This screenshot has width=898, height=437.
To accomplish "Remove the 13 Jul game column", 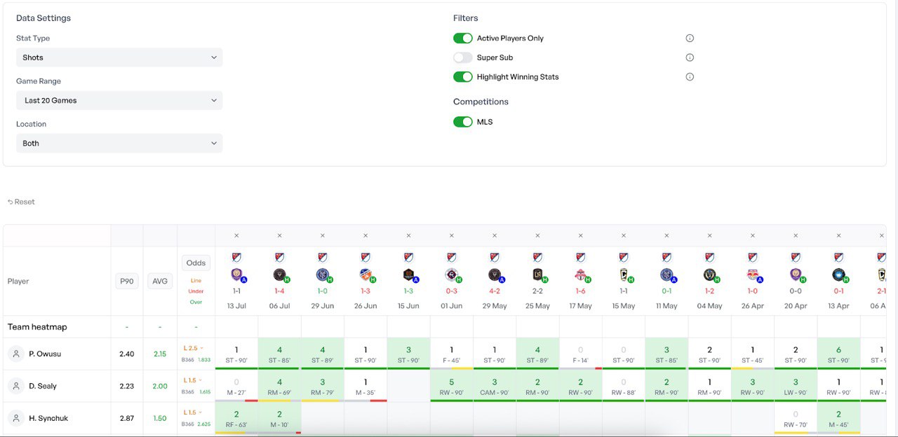I will pyautogui.click(x=236, y=235).
